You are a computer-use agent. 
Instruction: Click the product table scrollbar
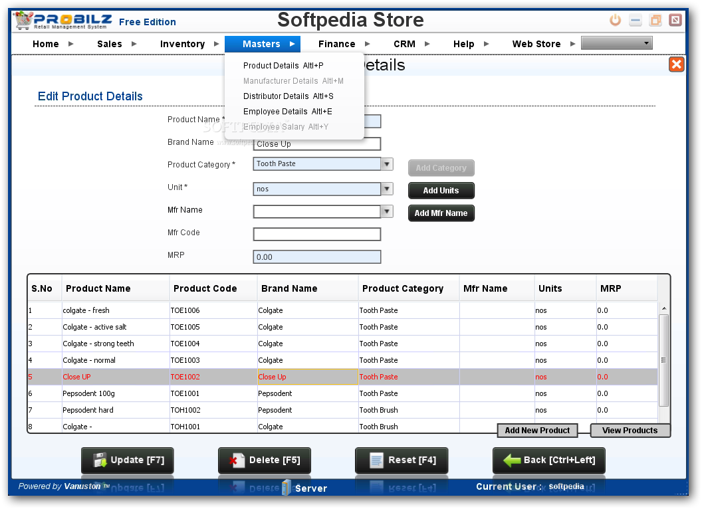664,361
